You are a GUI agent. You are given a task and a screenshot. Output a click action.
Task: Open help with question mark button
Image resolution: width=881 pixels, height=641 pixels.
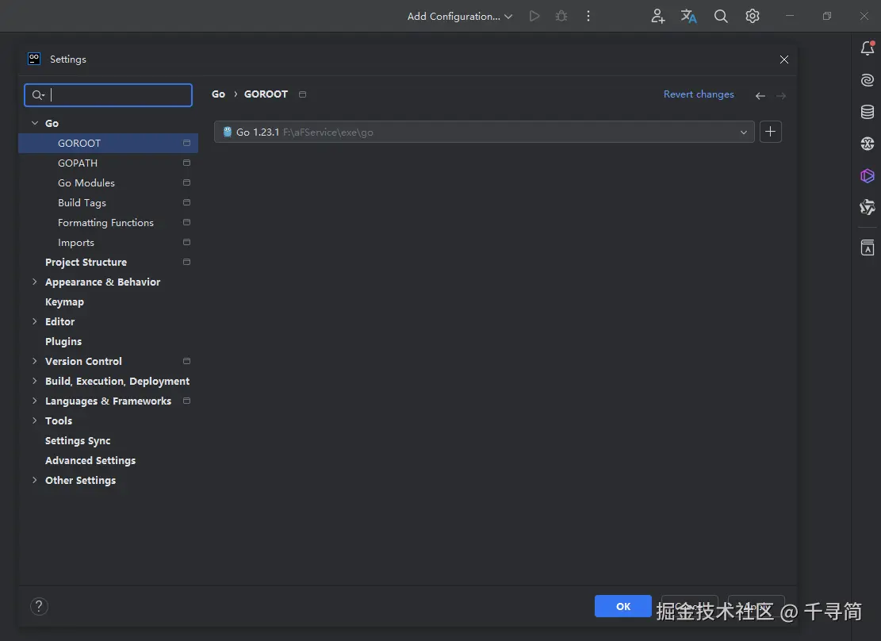tap(39, 606)
